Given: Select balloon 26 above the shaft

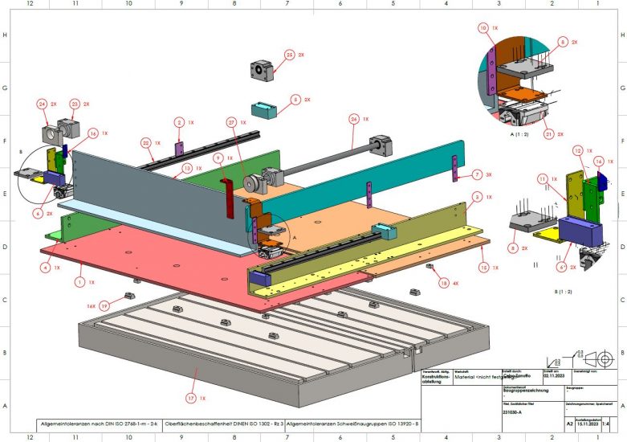Looking at the screenshot, I should 352,118.
